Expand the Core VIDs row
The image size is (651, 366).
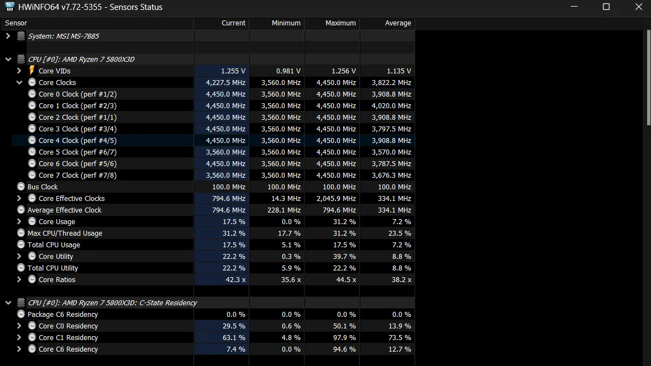(x=19, y=71)
